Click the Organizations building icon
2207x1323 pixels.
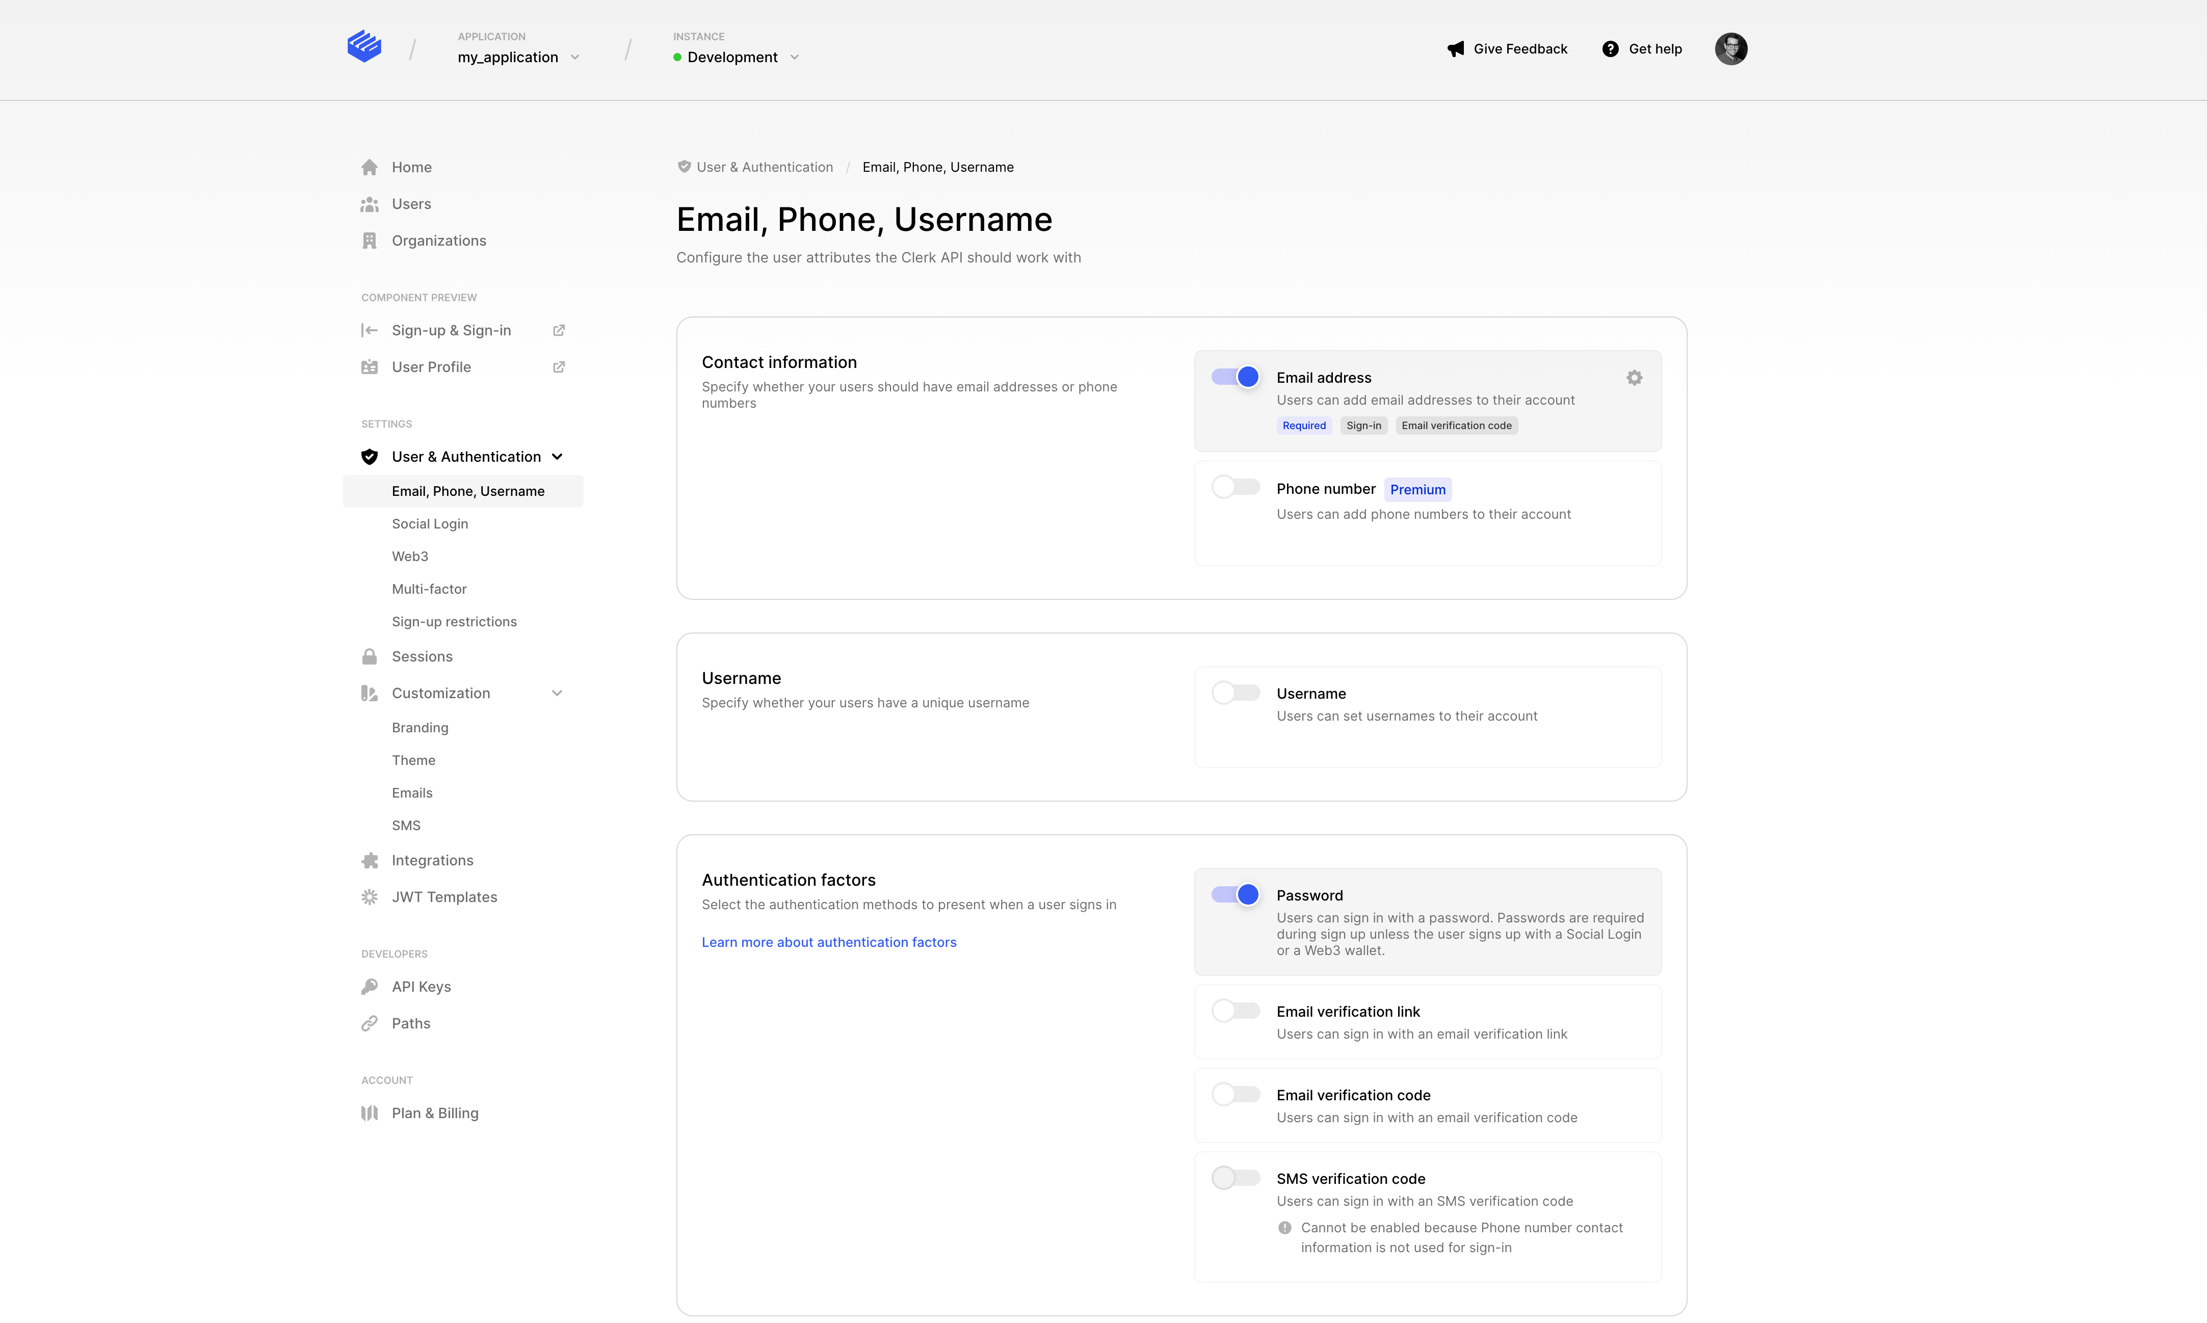point(369,241)
